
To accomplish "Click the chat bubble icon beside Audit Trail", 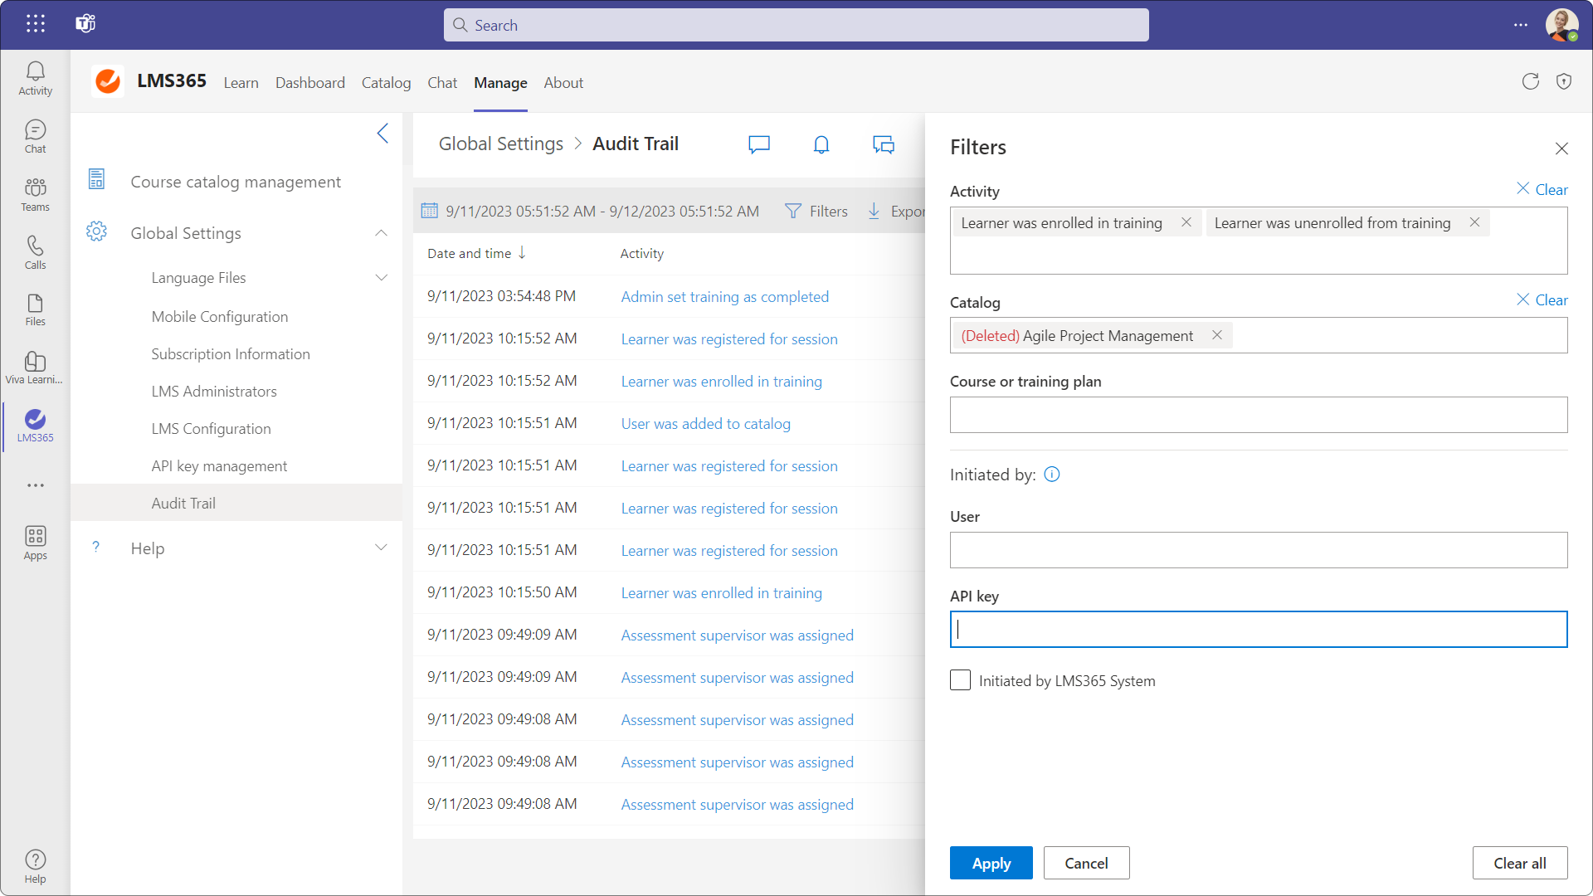I will (x=759, y=144).
